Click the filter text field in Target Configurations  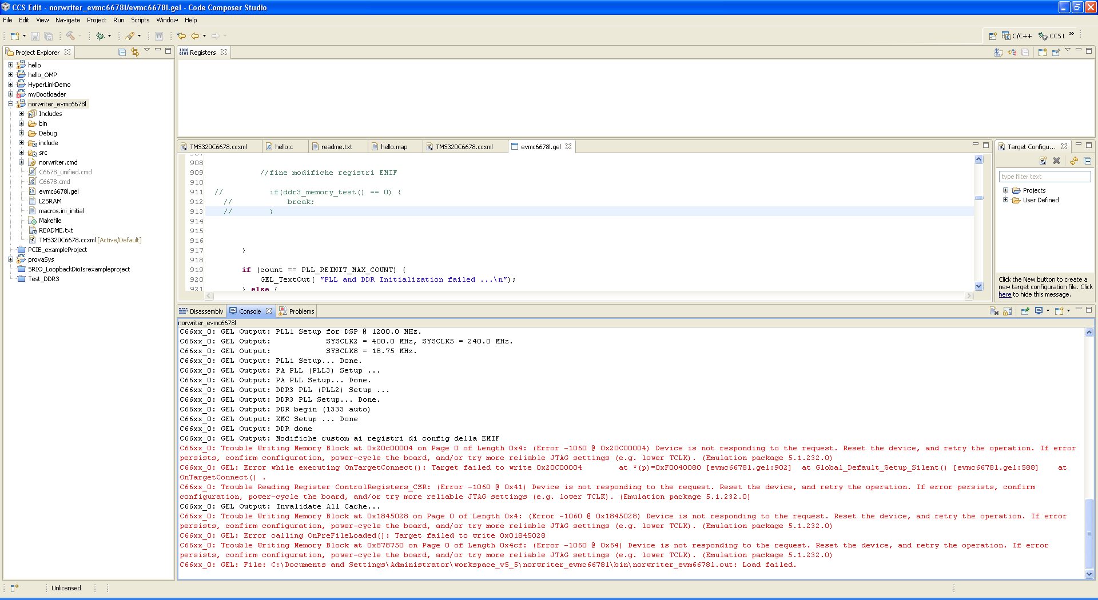tap(1045, 177)
